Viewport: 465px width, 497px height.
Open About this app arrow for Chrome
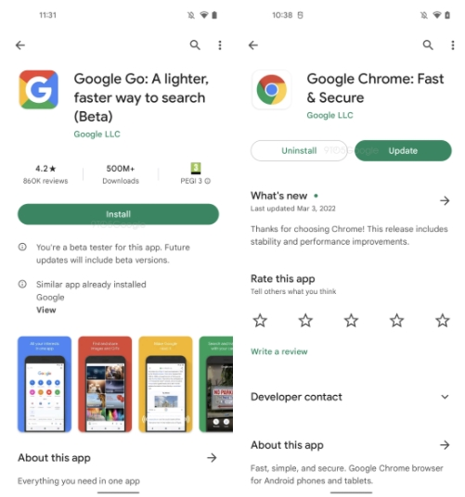coord(445,445)
